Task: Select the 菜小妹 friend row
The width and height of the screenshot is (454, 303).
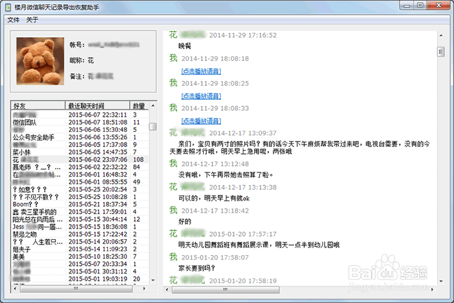Action: pyautogui.click(x=80, y=152)
